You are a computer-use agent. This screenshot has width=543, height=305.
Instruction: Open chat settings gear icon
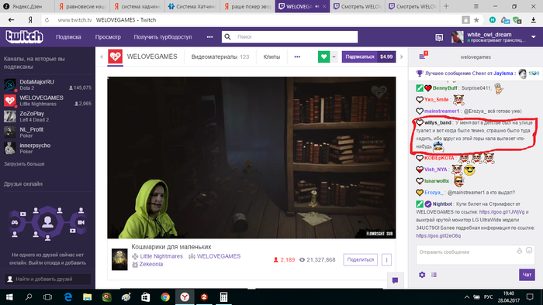tap(422, 275)
